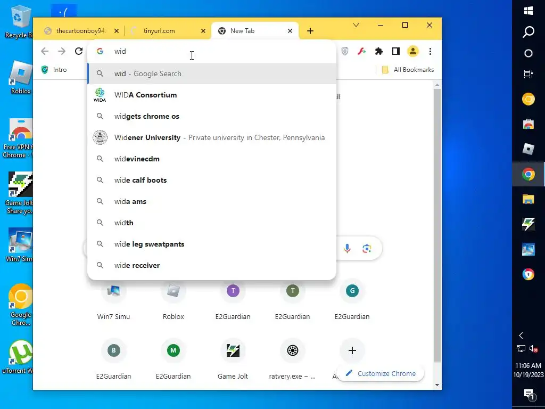This screenshot has width=545, height=409.
Task: Click the Customize Chrome button
Action: coord(381,373)
